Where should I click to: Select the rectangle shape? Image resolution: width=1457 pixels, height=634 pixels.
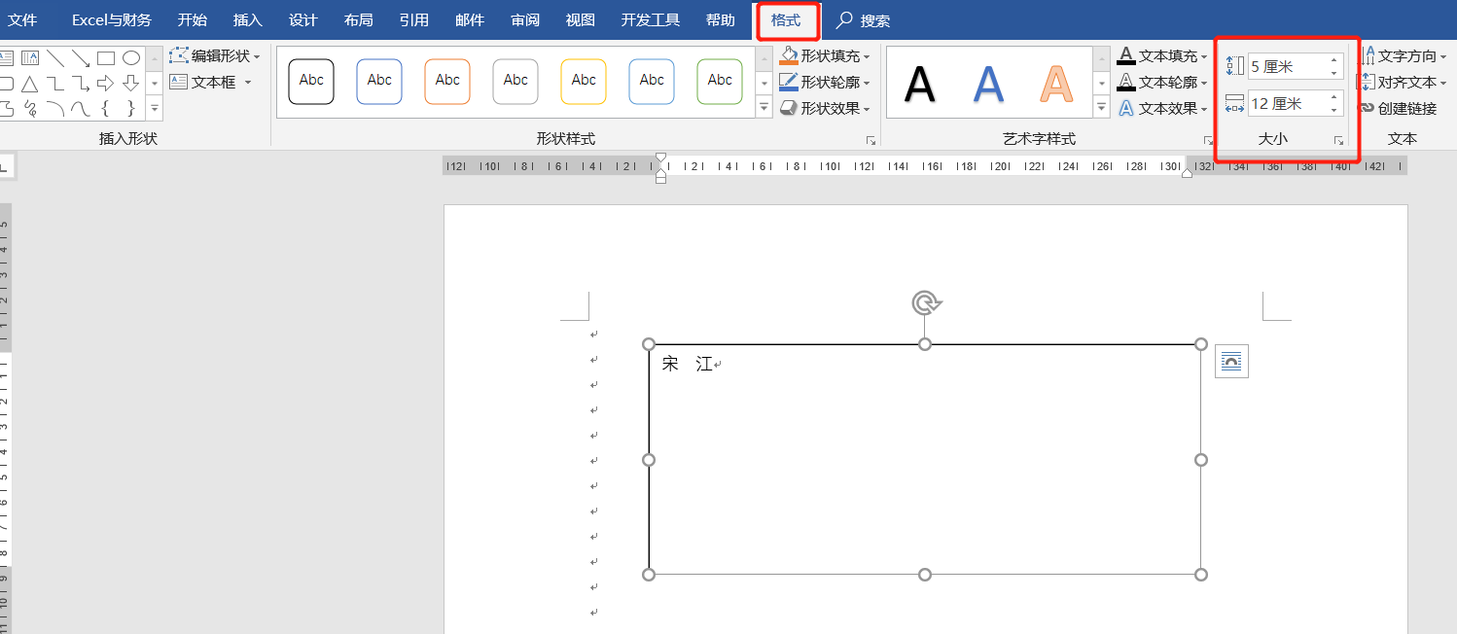tap(106, 58)
